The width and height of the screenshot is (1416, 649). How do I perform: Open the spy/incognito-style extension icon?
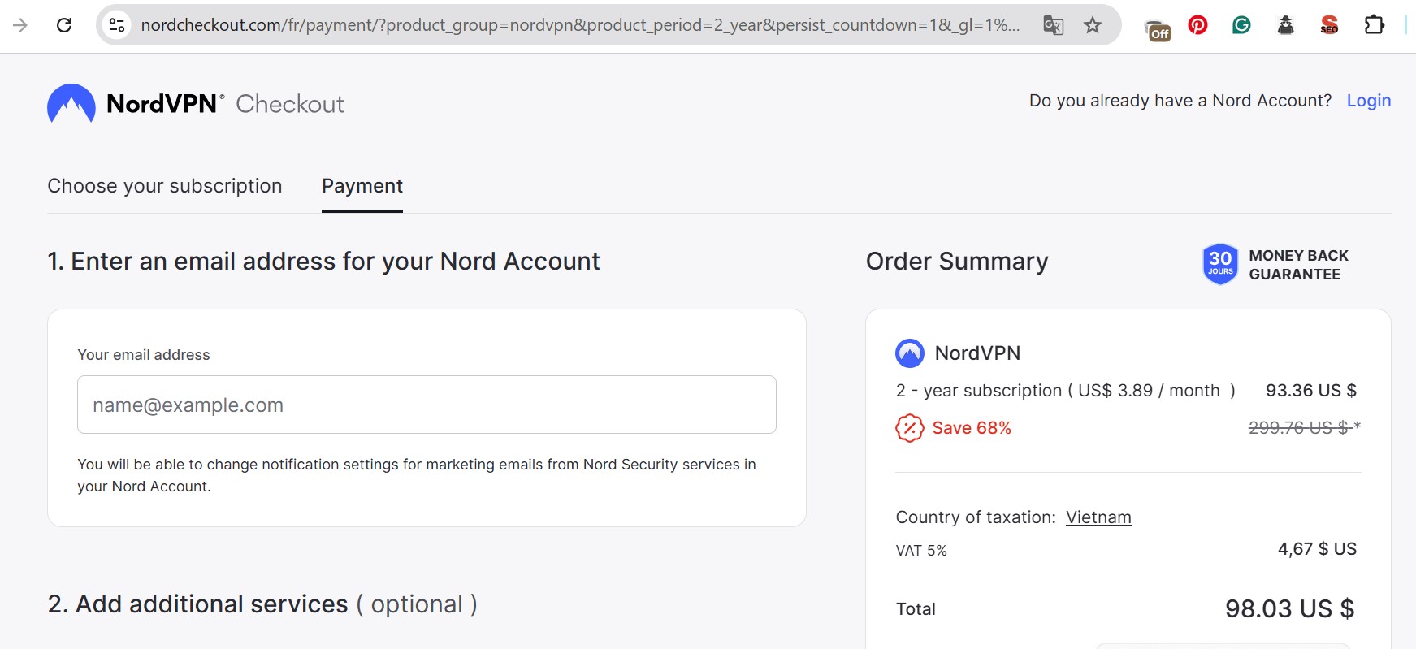[1286, 25]
